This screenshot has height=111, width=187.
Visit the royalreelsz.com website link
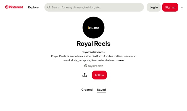[x=92, y=52]
